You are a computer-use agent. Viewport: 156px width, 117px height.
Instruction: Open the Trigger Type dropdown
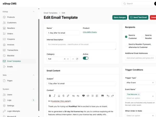pyautogui.click(x=140, y=82)
